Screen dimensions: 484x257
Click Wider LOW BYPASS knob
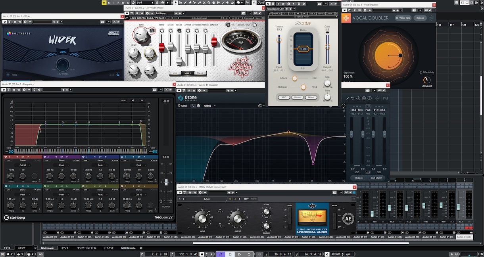point(62,64)
